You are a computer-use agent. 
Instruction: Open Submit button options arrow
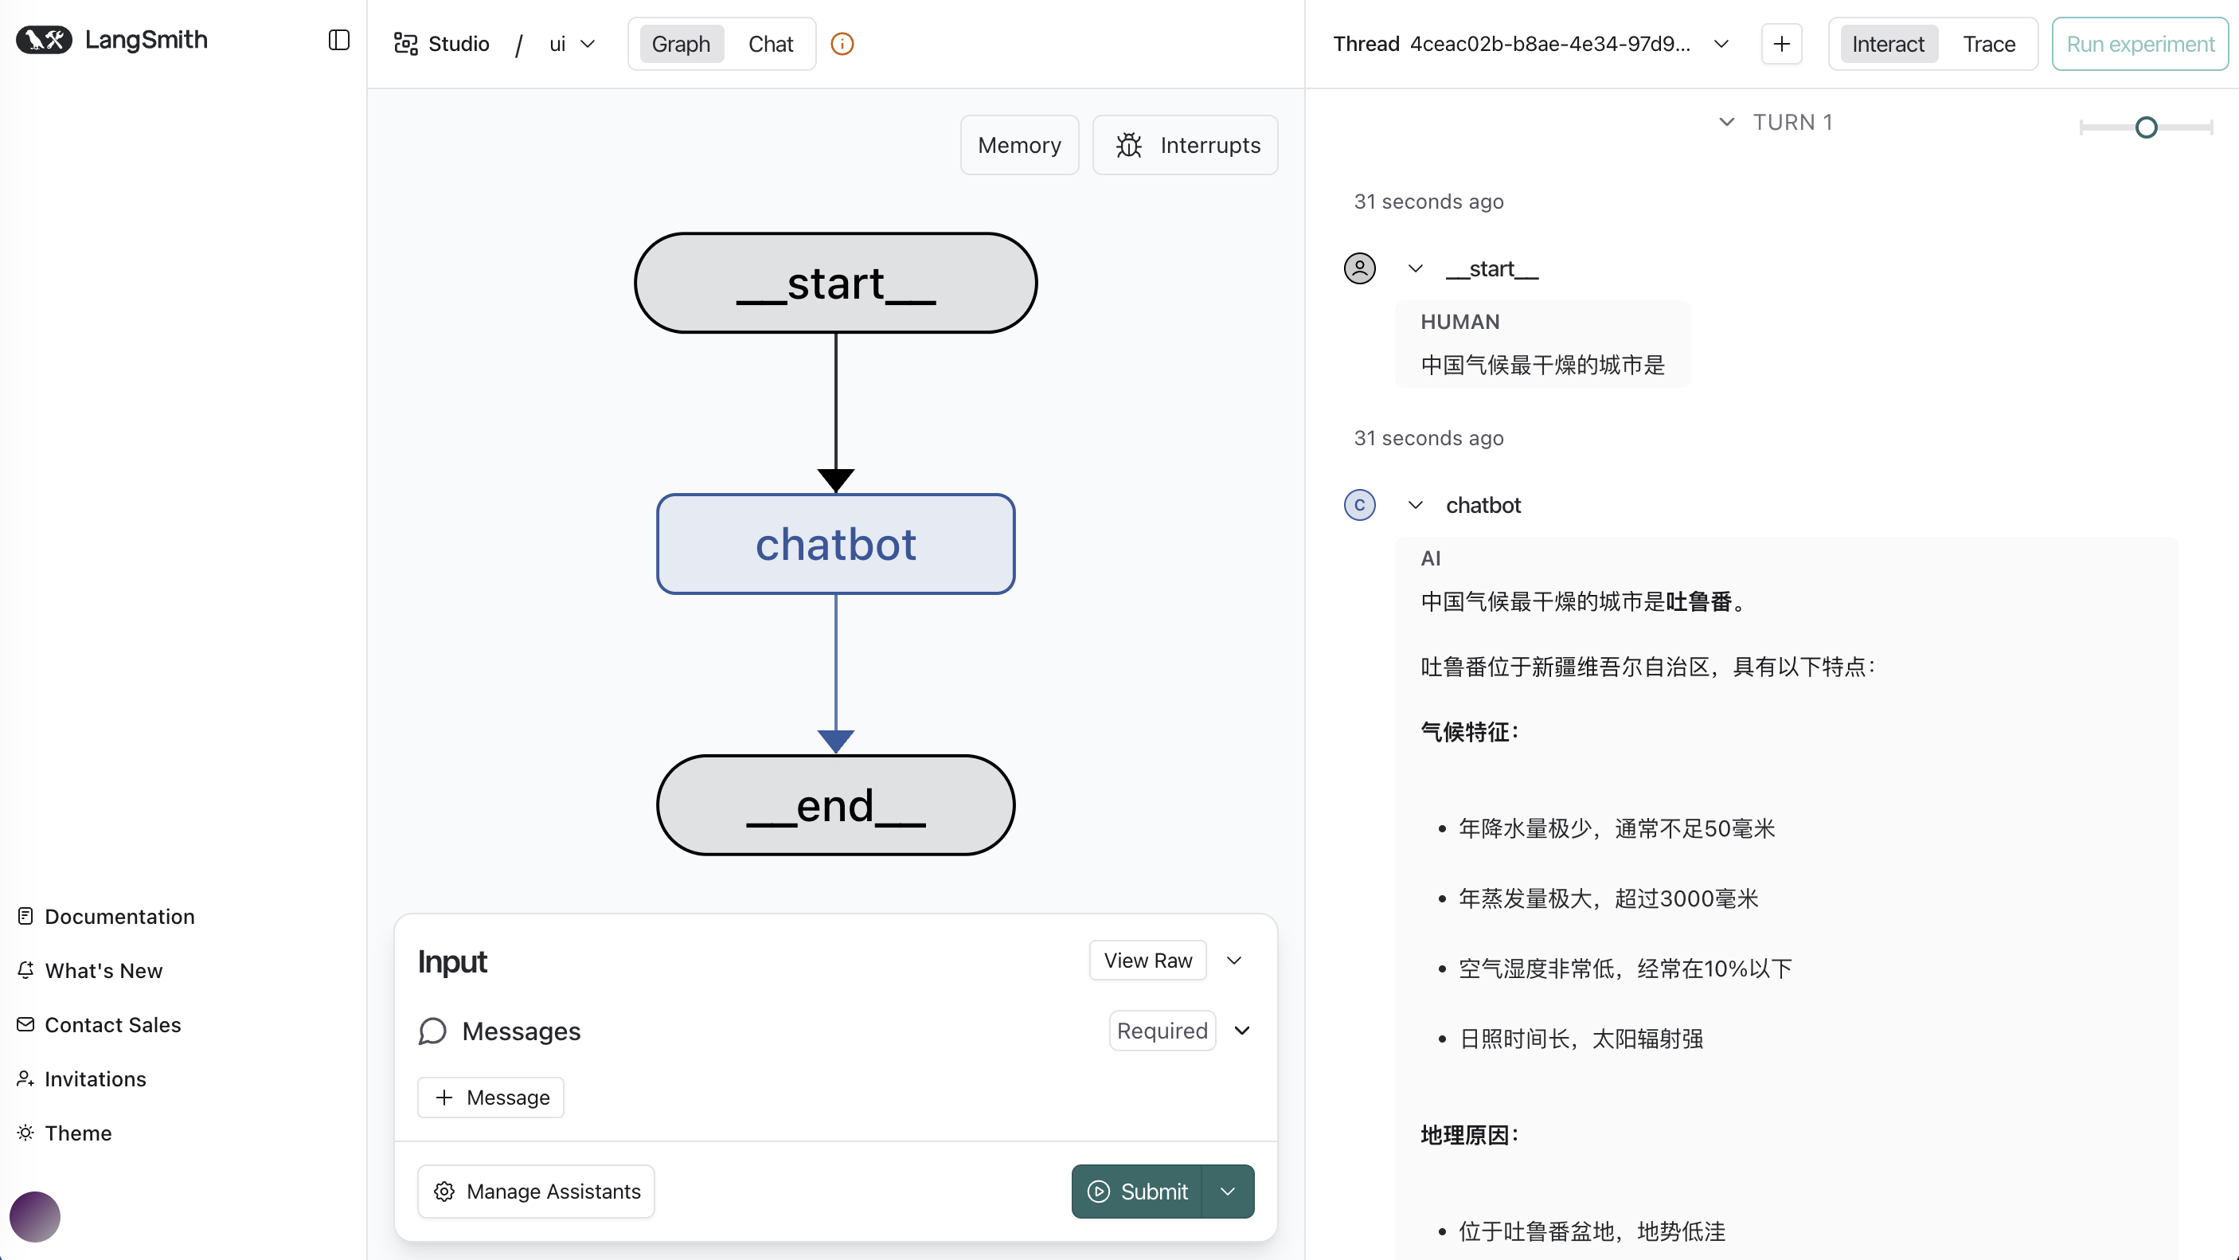[1227, 1192]
